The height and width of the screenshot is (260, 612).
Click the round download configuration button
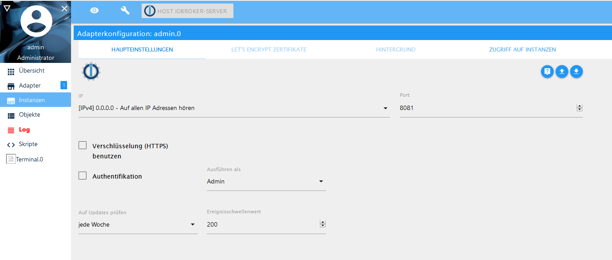[576, 71]
